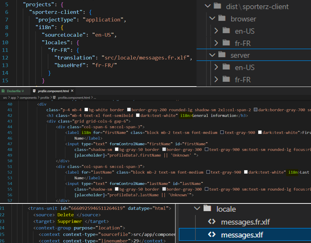Click line number 12 in JSON editor
Viewport: 311px width, 243px height.
click(x=5, y=58)
